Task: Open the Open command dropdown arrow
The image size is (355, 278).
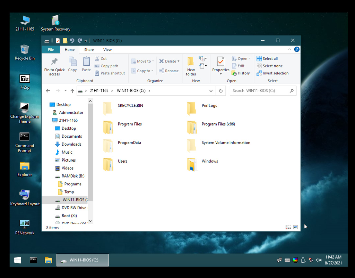Action: click(x=250, y=58)
